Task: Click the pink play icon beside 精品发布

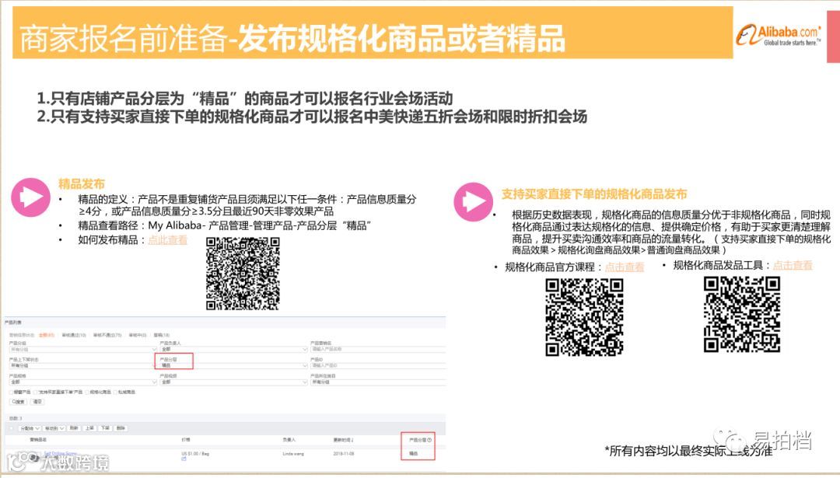Action: click(30, 197)
